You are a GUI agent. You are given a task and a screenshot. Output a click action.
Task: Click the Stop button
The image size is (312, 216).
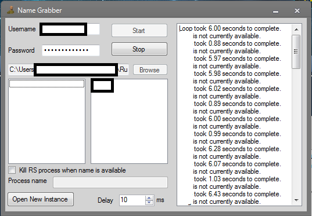[139, 49]
